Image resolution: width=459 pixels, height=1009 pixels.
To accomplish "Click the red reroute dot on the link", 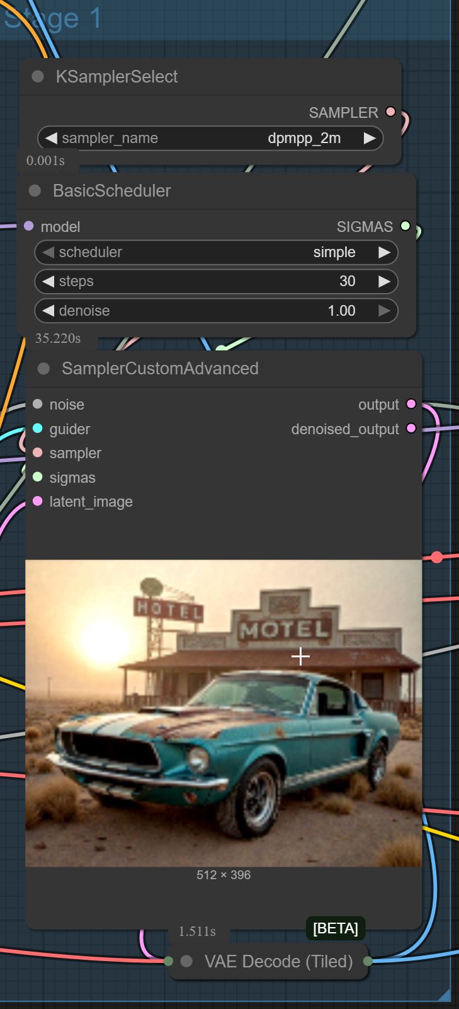I will pyautogui.click(x=437, y=557).
